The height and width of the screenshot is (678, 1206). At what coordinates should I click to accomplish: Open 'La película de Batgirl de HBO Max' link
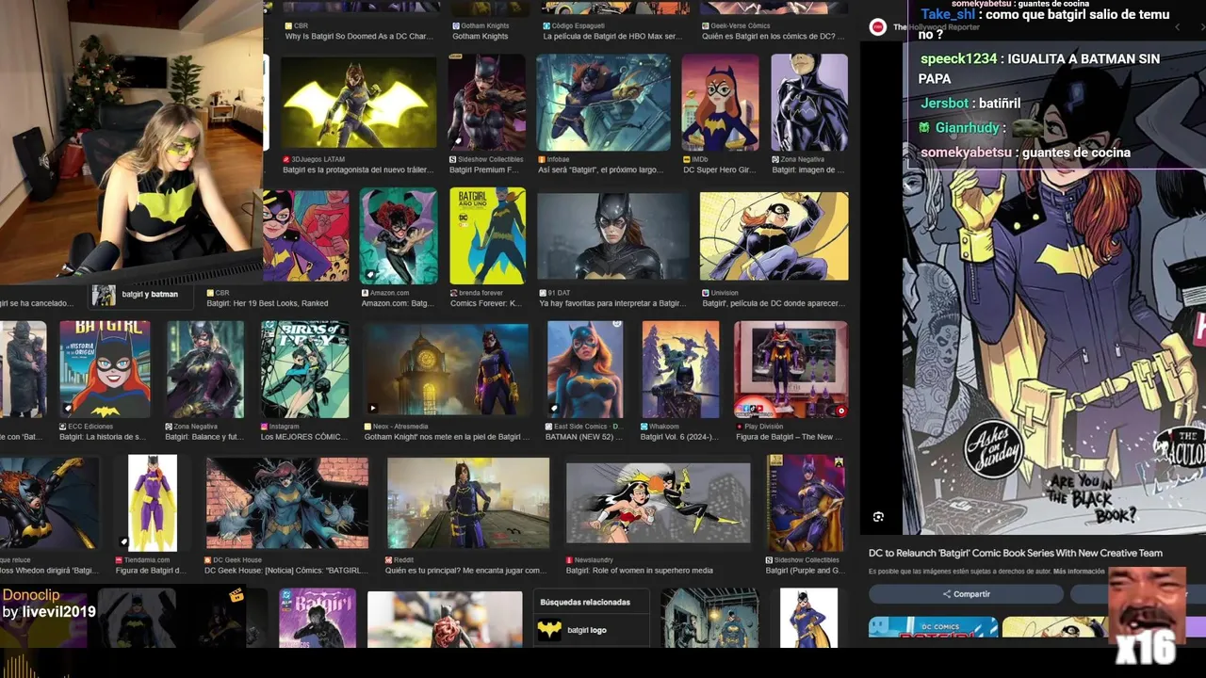pos(611,37)
